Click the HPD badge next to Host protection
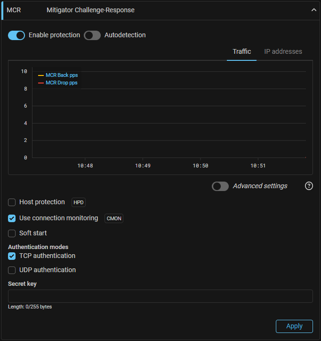The width and height of the screenshot is (321, 341). (79, 202)
